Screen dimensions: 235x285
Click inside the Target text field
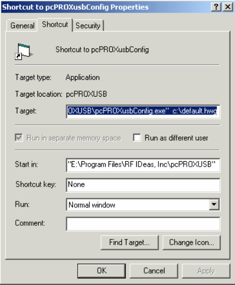tap(143, 111)
